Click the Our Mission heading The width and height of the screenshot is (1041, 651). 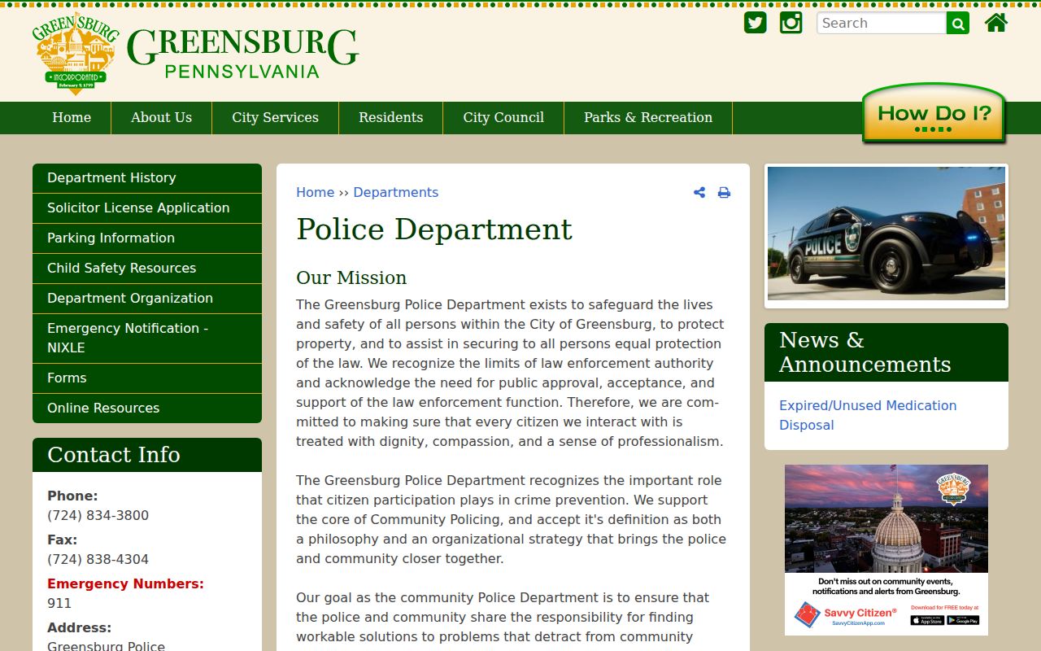[351, 278]
